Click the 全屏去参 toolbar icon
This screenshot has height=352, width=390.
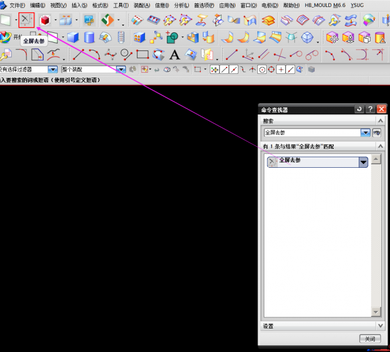26,20
